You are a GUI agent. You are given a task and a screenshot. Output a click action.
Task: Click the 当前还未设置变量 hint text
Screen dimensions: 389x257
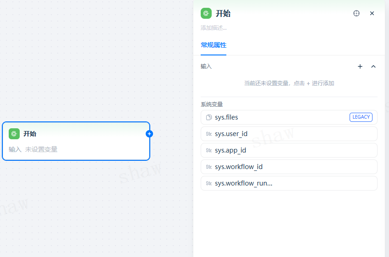(289, 83)
